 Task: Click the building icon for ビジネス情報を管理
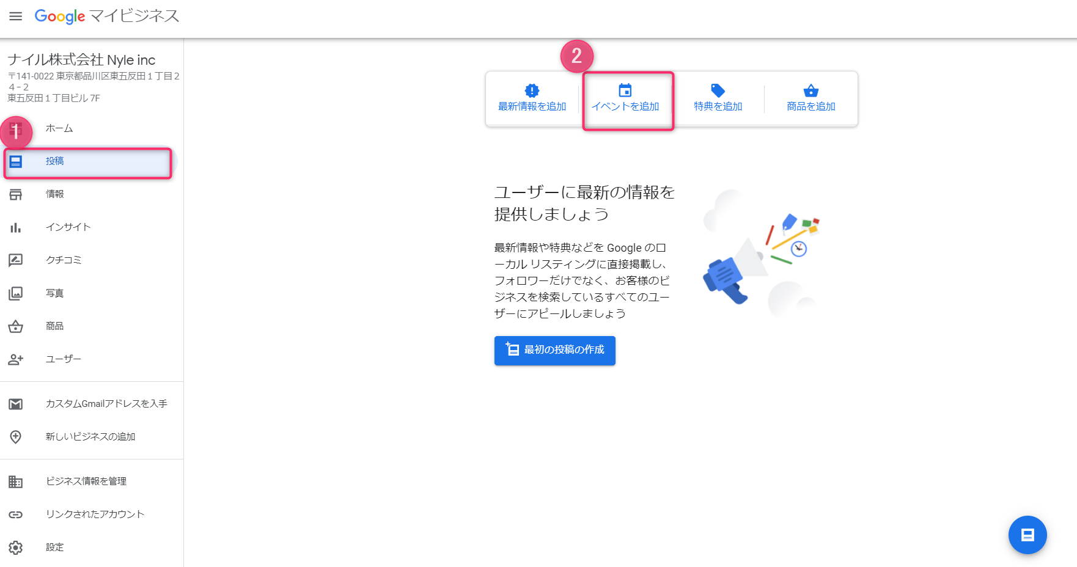coord(16,481)
